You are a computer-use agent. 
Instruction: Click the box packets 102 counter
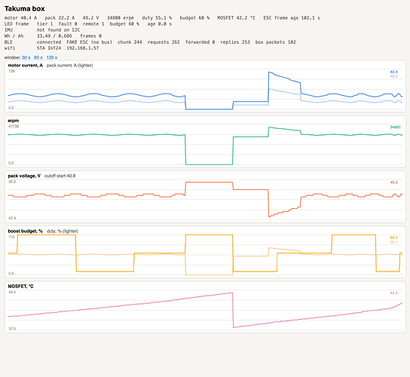coord(276,42)
